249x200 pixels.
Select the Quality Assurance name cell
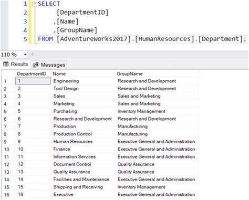point(82,172)
